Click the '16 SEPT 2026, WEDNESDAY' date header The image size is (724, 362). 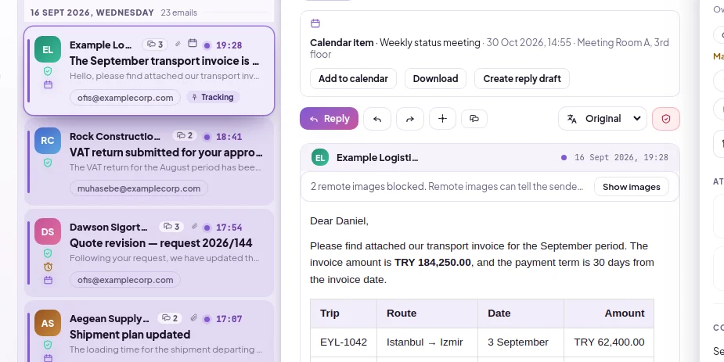tap(92, 13)
